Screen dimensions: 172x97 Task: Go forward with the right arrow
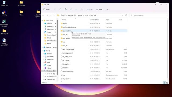(x=47, y=15)
